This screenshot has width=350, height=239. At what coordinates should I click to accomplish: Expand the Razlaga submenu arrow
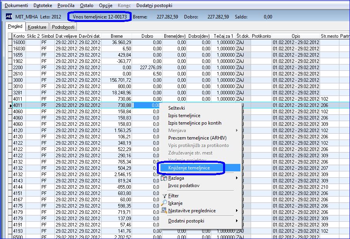236,178
